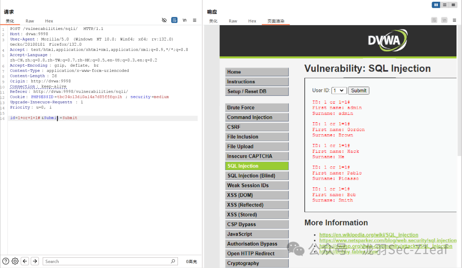Viewport: 462px width, 268px height.
Task: Go to next search match arrow
Action: click(x=35, y=261)
